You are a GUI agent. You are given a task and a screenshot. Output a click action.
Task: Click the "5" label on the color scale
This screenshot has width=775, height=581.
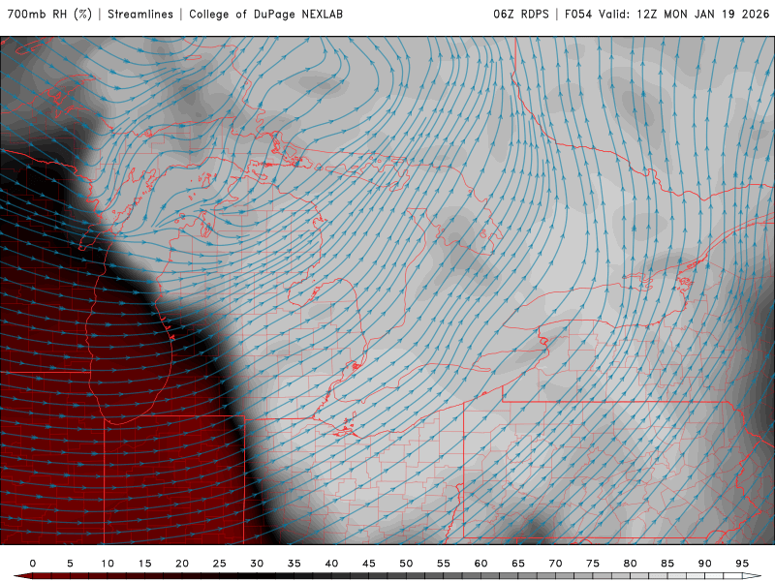pyautogui.click(x=70, y=564)
